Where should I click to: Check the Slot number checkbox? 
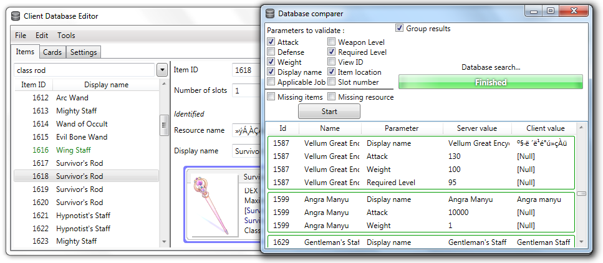[x=332, y=82]
